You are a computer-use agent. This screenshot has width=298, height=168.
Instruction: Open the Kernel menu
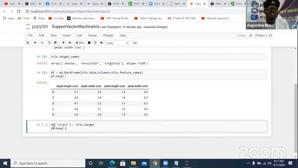[92, 35]
